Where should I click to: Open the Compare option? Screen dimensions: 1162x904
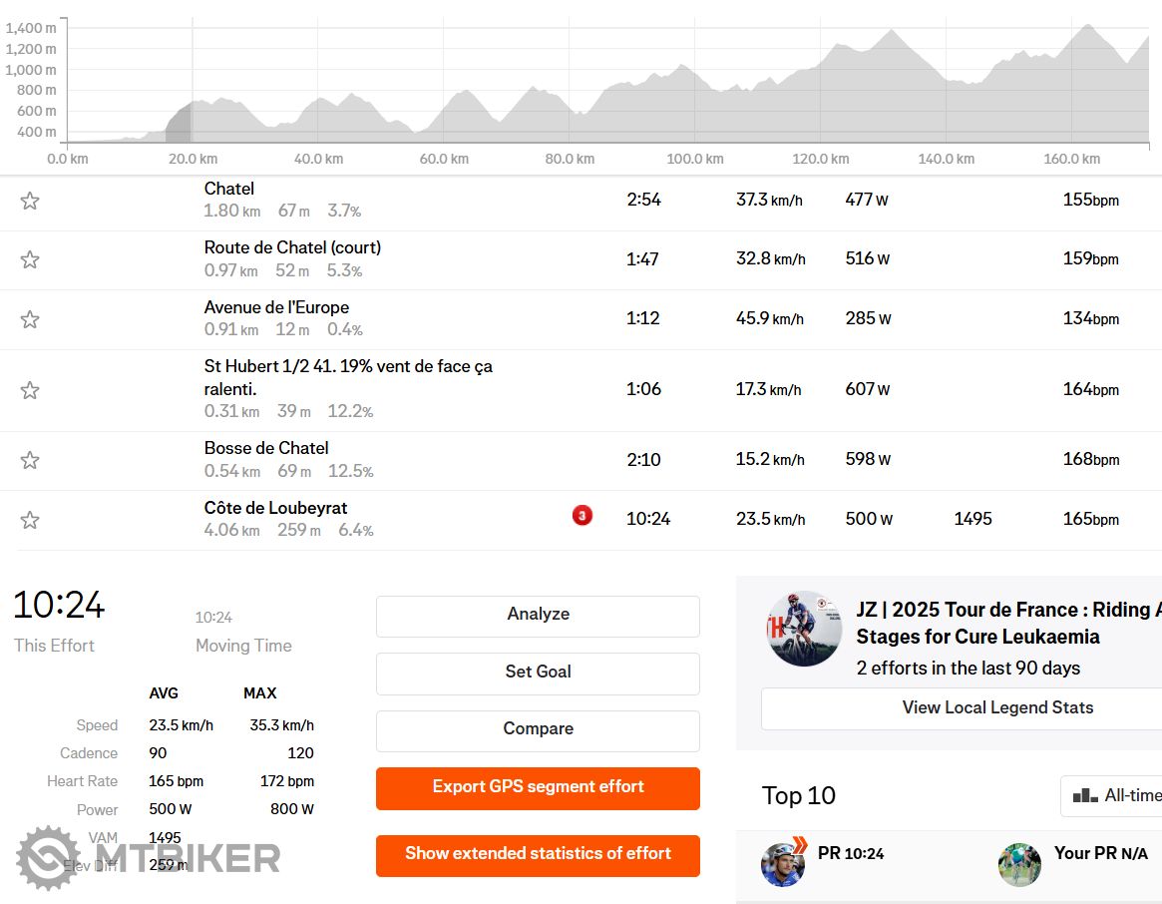[x=538, y=729]
